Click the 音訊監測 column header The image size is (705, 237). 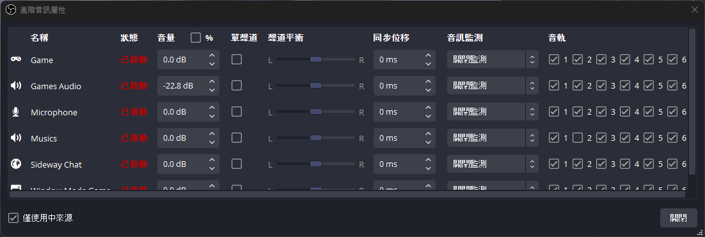(465, 38)
